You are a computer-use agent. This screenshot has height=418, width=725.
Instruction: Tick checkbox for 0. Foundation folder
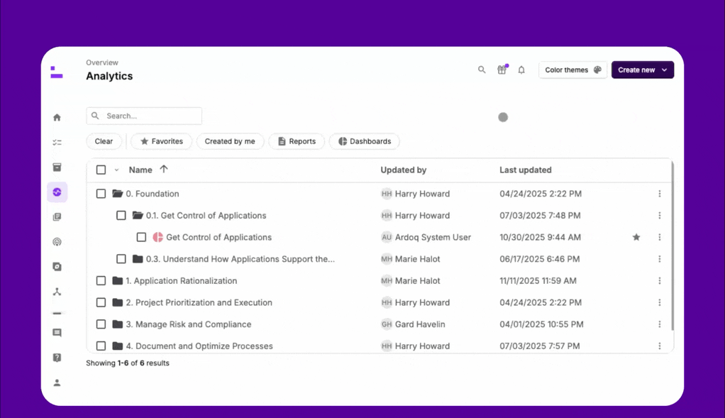point(101,194)
